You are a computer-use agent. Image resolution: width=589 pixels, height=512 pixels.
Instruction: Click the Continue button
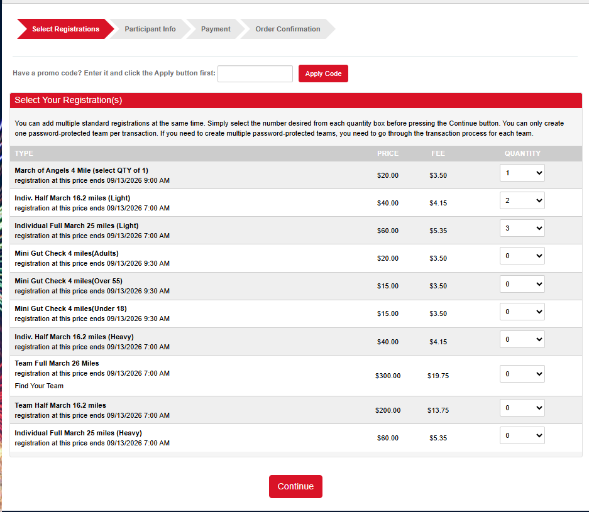click(x=295, y=486)
